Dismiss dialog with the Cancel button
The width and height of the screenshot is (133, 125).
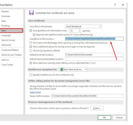tap(119, 117)
